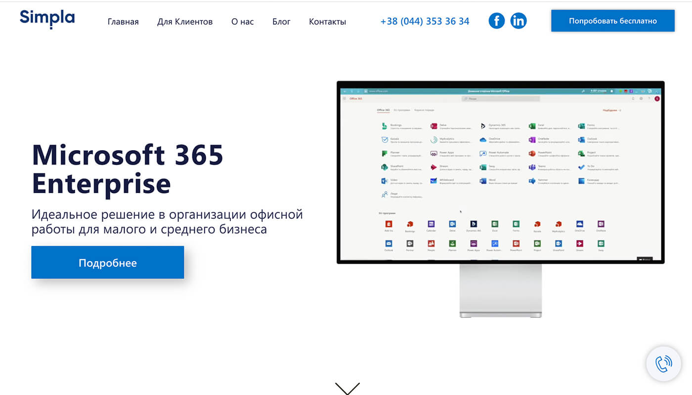Click the floating phone callback icon
Screen dimensions: 692x395
[x=664, y=363]
